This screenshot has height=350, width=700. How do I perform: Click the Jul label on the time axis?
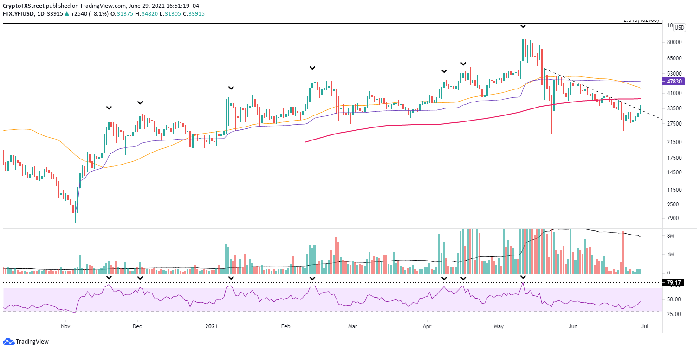click(645, 326)
